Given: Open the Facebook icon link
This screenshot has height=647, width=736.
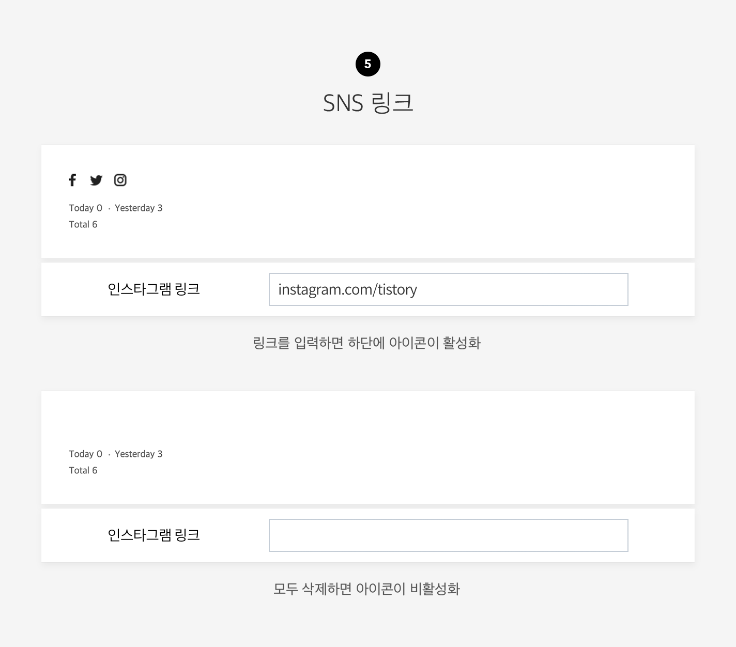Looking at the screenshot, I should pyautogui.click(x=72, y=180).
